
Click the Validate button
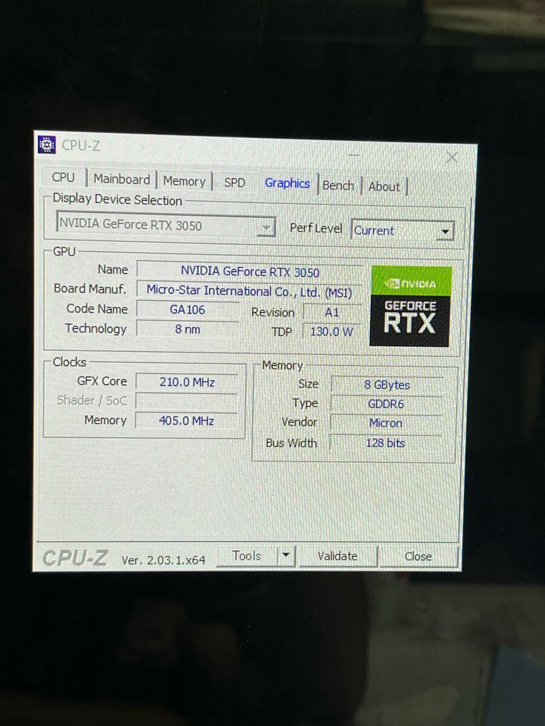[337, 556]
